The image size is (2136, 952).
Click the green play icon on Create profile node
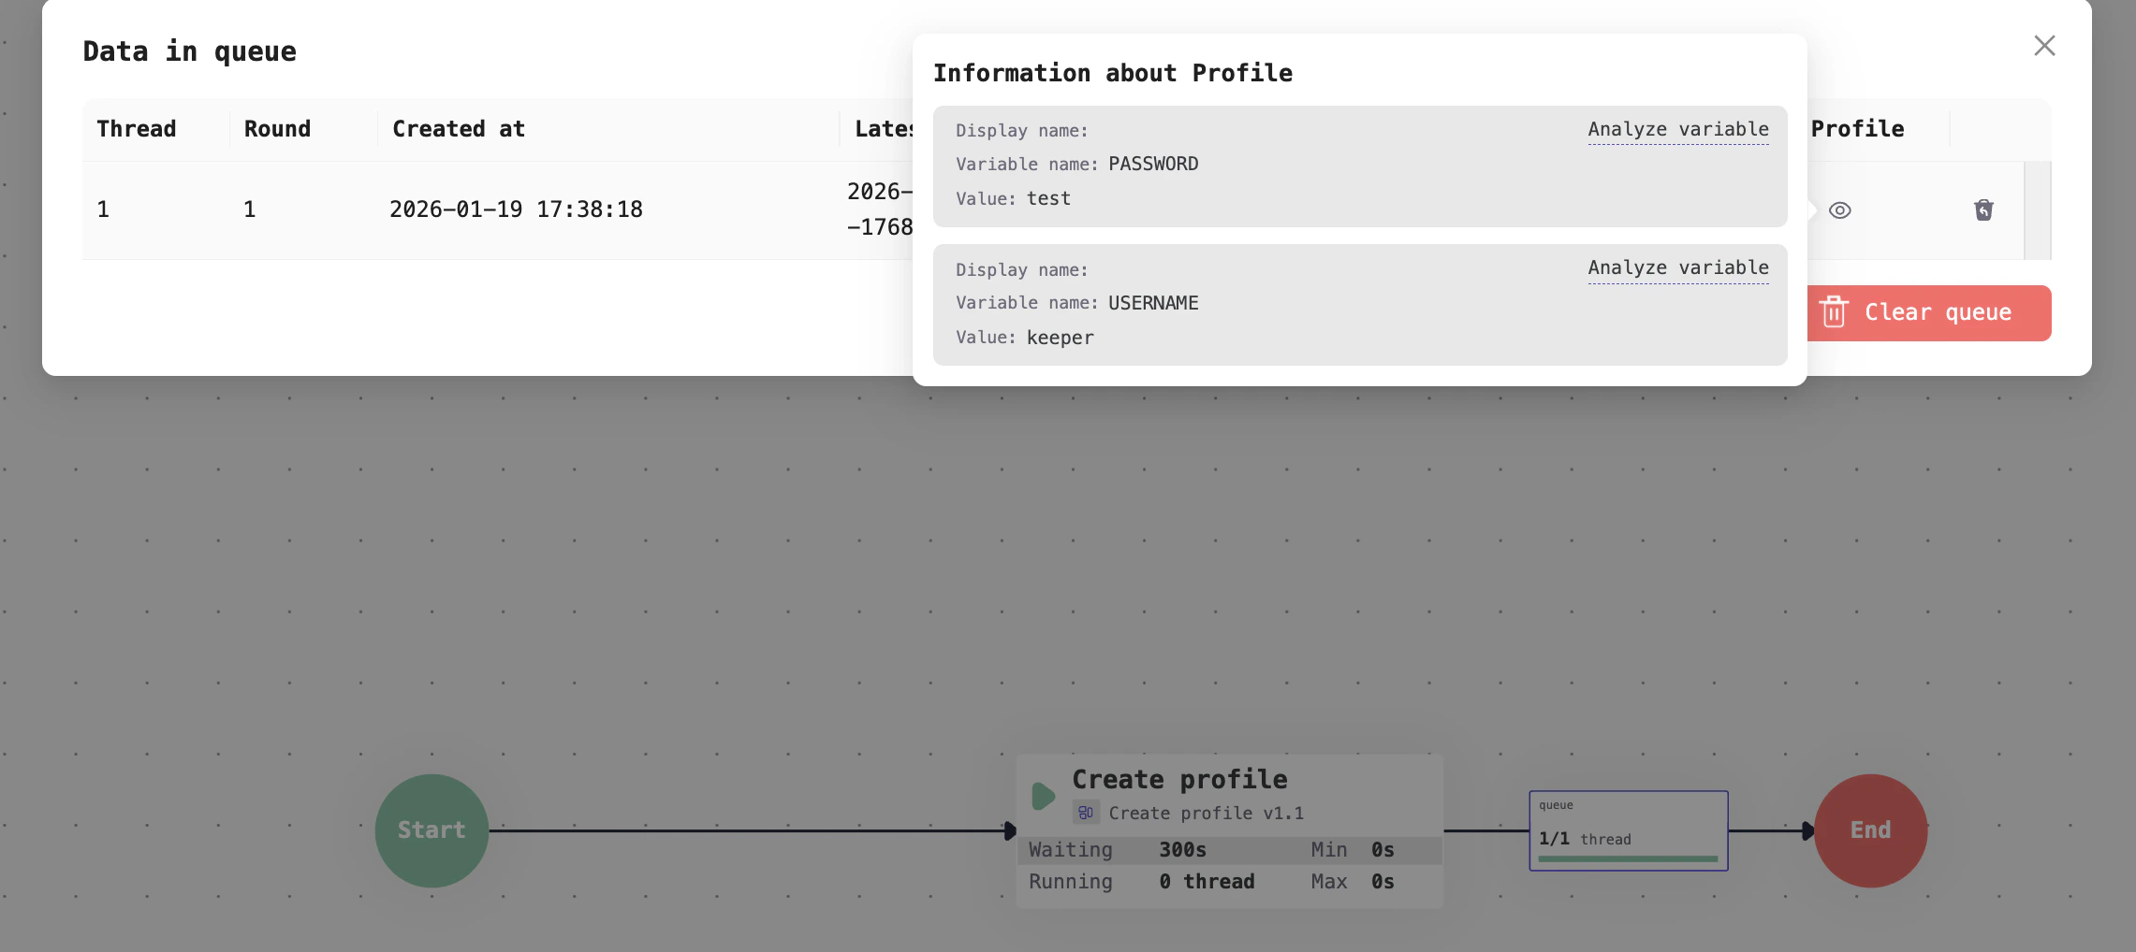click(x=1042, y=796)
